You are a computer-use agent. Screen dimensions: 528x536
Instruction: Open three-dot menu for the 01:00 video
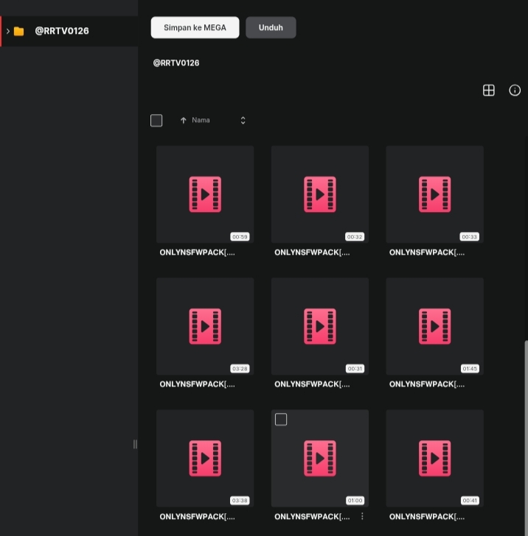(362, 516)
